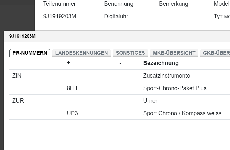The width and height of the screenshot is (230, 150).
Task: Select Sport Chrono / Kompass weiss entry
Action: 182,113
